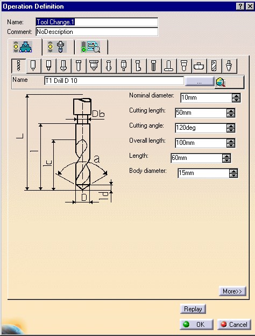Screen dimensions: 255x336
Task: Increase the Body diameter value
Action: tap(233, 171)
